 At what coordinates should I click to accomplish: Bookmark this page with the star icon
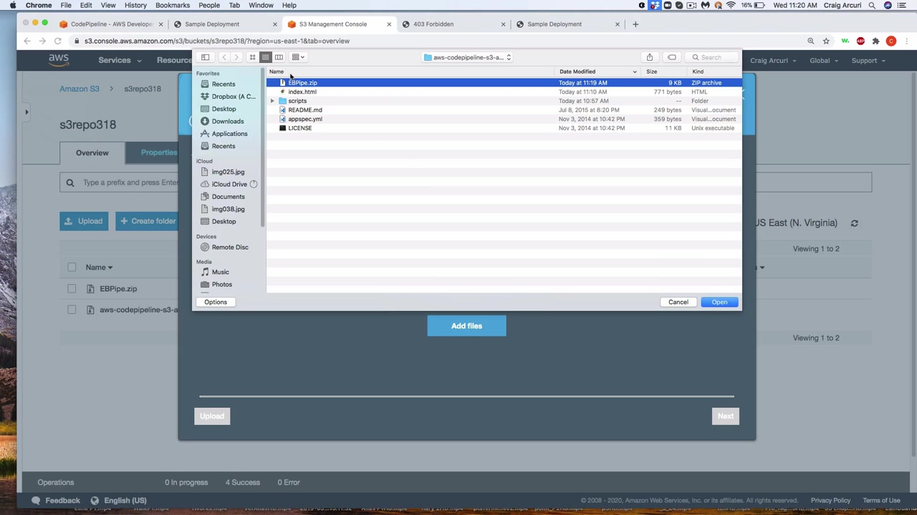click(x=826, y=41)
